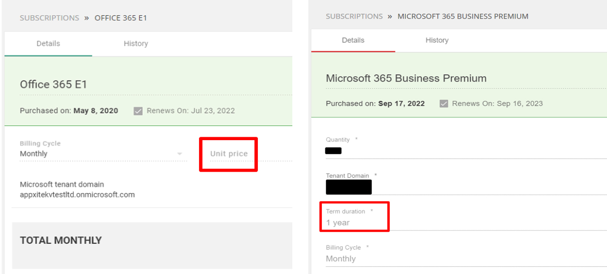Viewport: 607px width, 274px height.
Task: Switch to History tab in Business Premium panel
Action: tap(437, 40)
